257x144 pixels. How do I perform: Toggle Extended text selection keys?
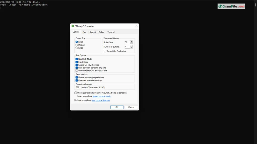77,80
